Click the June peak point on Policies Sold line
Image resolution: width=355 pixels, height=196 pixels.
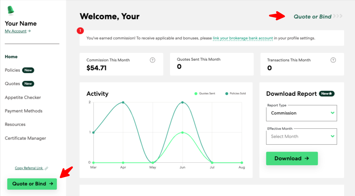(183, 102)
